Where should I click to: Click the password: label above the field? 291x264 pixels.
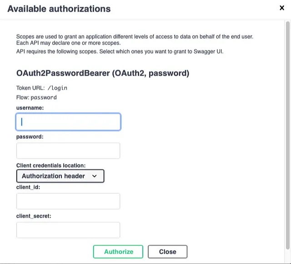(30, 137)
